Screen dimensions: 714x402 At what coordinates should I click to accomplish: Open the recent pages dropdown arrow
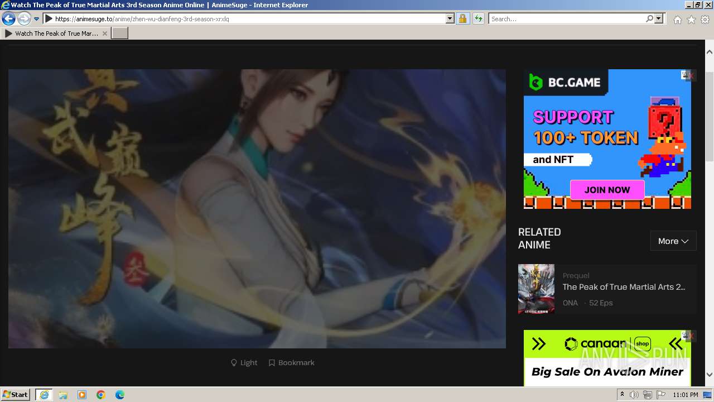(37, 19)
